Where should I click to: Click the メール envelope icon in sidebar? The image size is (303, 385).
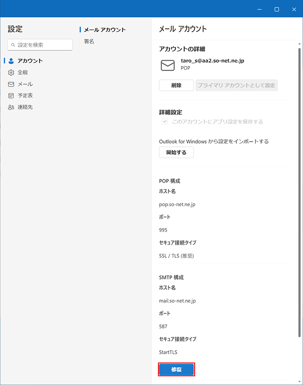11,84
